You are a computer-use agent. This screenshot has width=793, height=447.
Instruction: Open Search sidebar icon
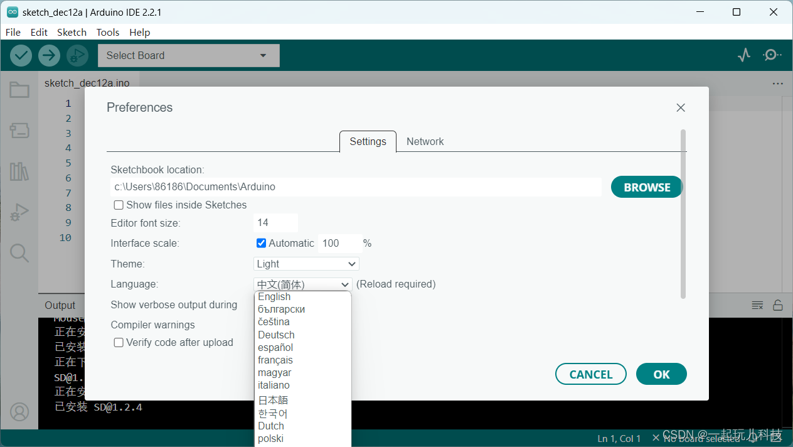(x=19, y=253)
